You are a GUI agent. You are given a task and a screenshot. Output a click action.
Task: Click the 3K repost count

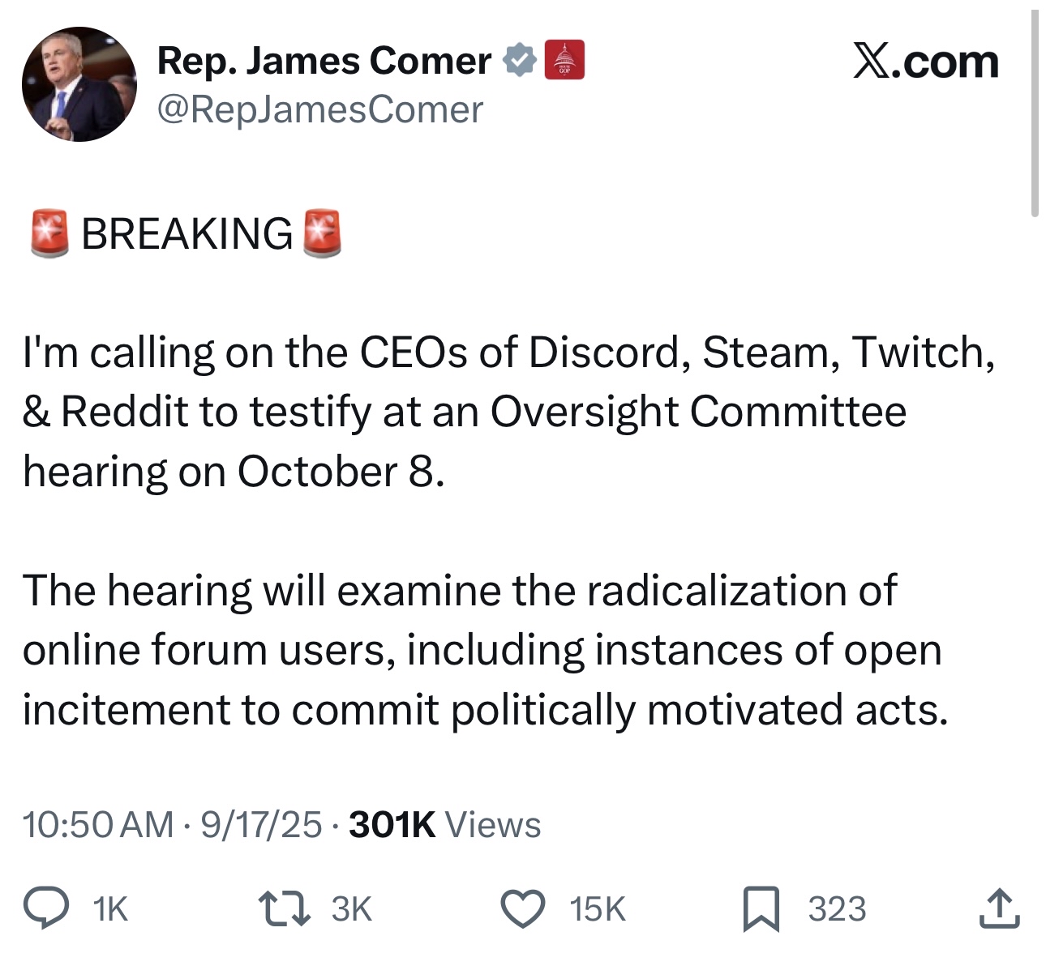click(351, 909)
